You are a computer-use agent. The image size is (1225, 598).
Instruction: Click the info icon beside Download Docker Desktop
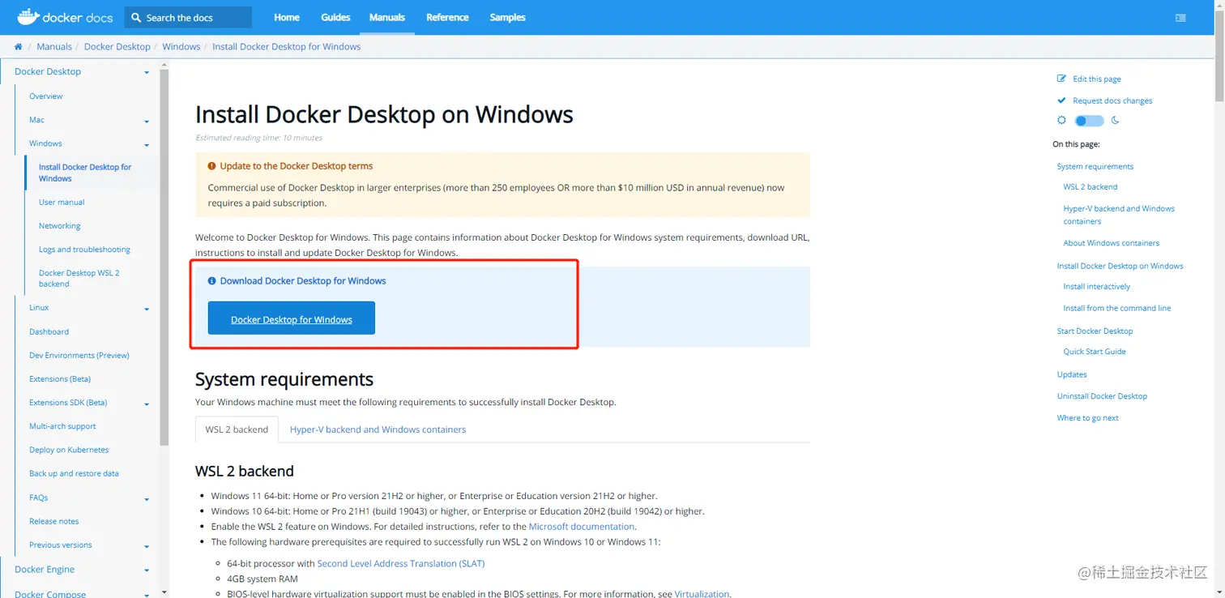coord(211,281)
